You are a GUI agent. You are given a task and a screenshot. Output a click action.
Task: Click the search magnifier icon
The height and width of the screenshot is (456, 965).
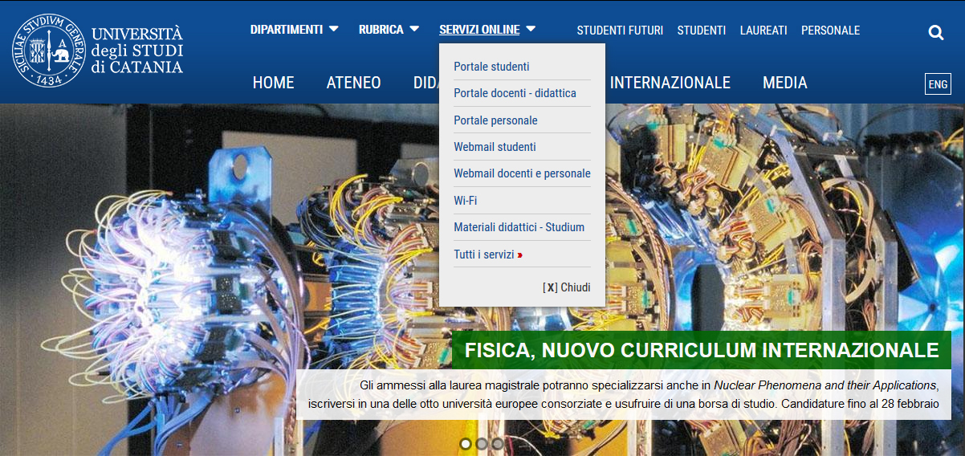click(936, 32)
